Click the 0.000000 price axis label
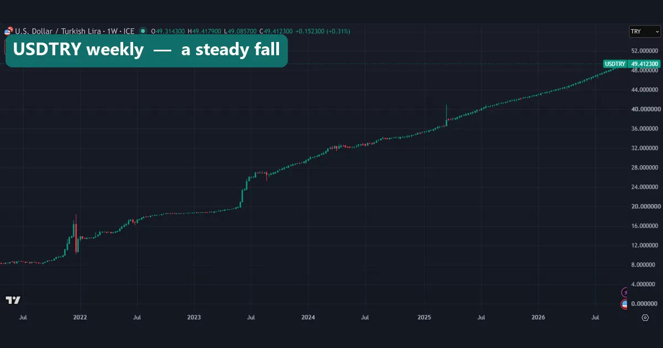 tap(645, 304)
